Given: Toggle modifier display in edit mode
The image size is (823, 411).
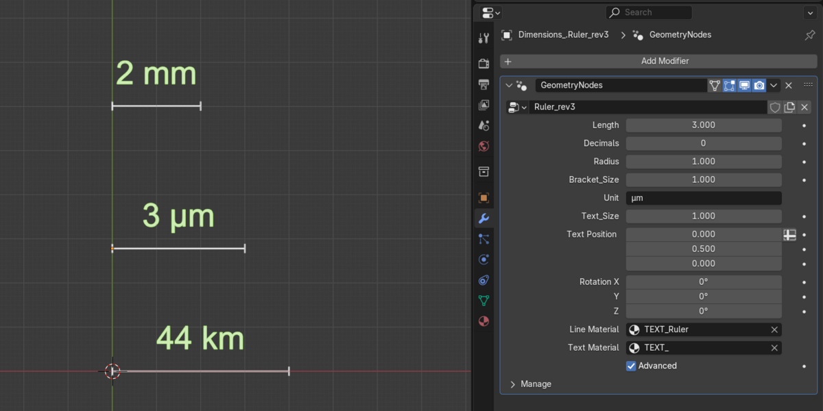Looking at the screenshot, I should [729, 86].
